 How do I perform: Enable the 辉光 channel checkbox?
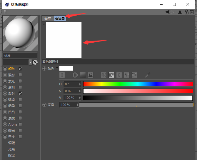(x=20, y=131)
